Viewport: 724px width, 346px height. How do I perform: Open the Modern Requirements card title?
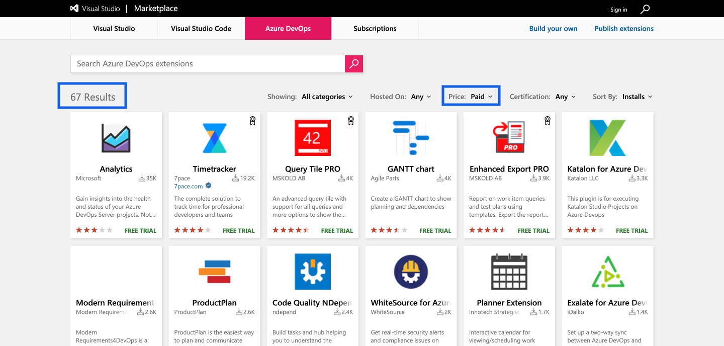click(x=116, y=303)
